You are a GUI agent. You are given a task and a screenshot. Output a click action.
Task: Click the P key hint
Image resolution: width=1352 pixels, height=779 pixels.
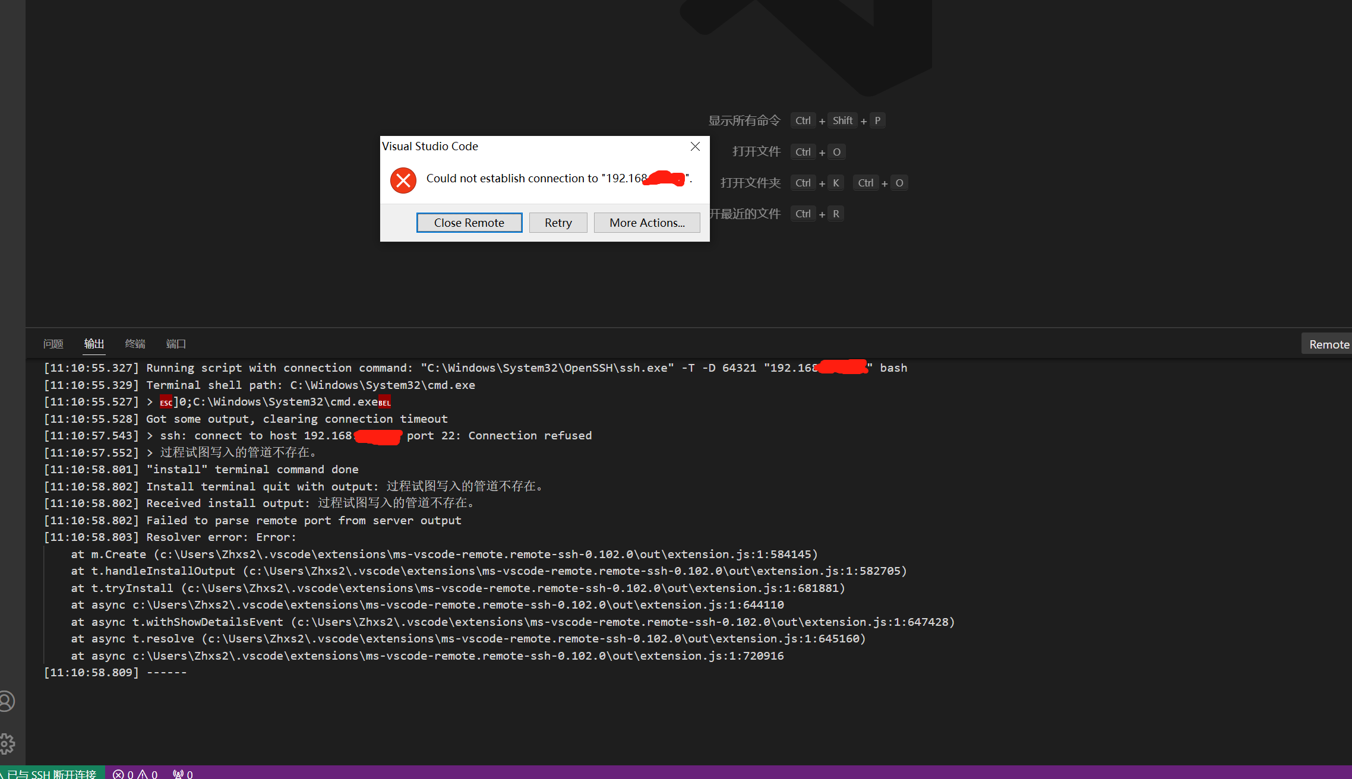click(877, 121)
